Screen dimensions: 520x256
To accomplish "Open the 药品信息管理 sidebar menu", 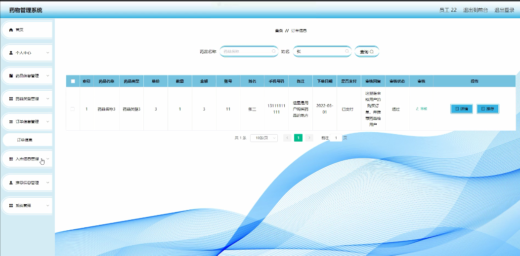I will tap(27, 76).
